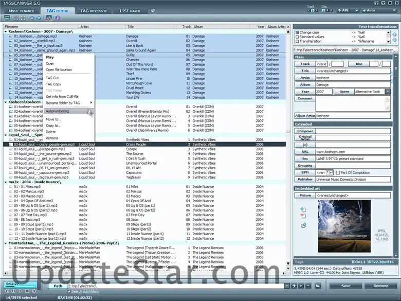Switch to LIST Maker tab
The height and width of the screenshot is (301, 401).
pos(130,11)
